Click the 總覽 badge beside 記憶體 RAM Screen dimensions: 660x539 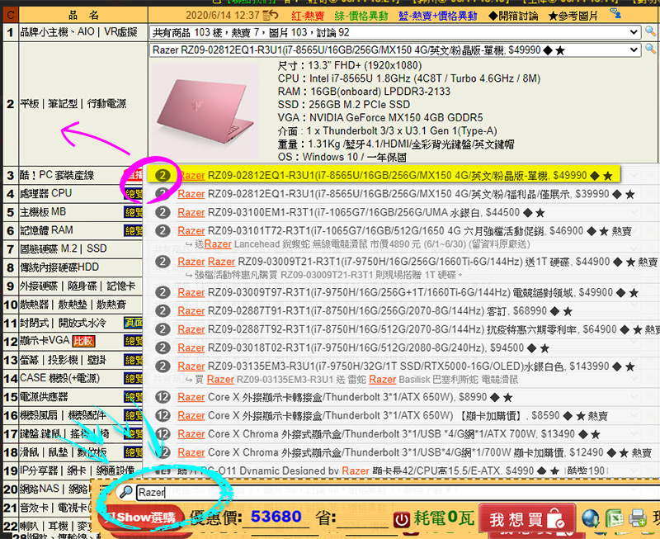click(134, 231)
